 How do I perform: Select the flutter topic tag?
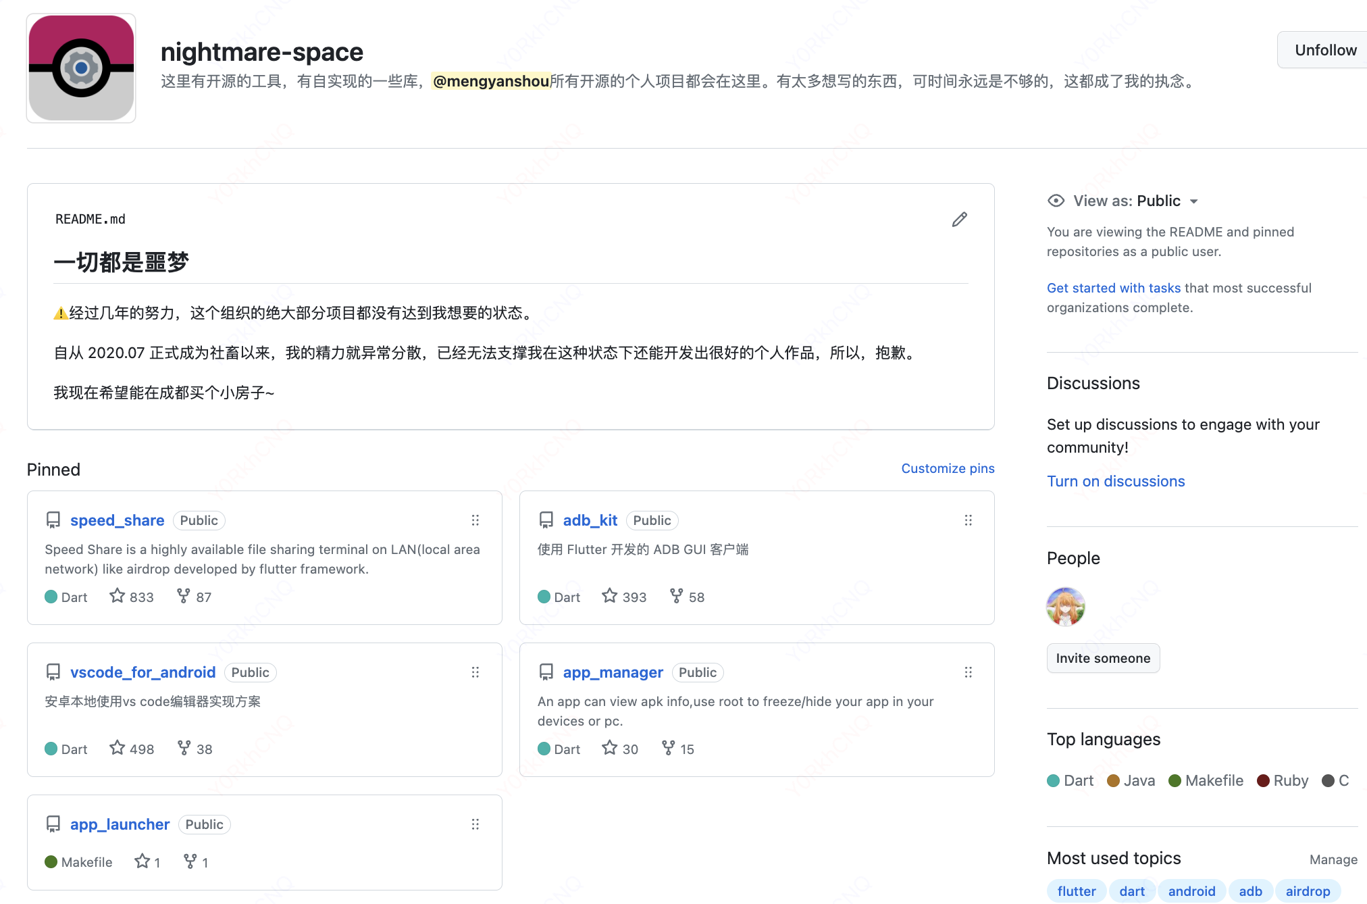[1076, 891]
